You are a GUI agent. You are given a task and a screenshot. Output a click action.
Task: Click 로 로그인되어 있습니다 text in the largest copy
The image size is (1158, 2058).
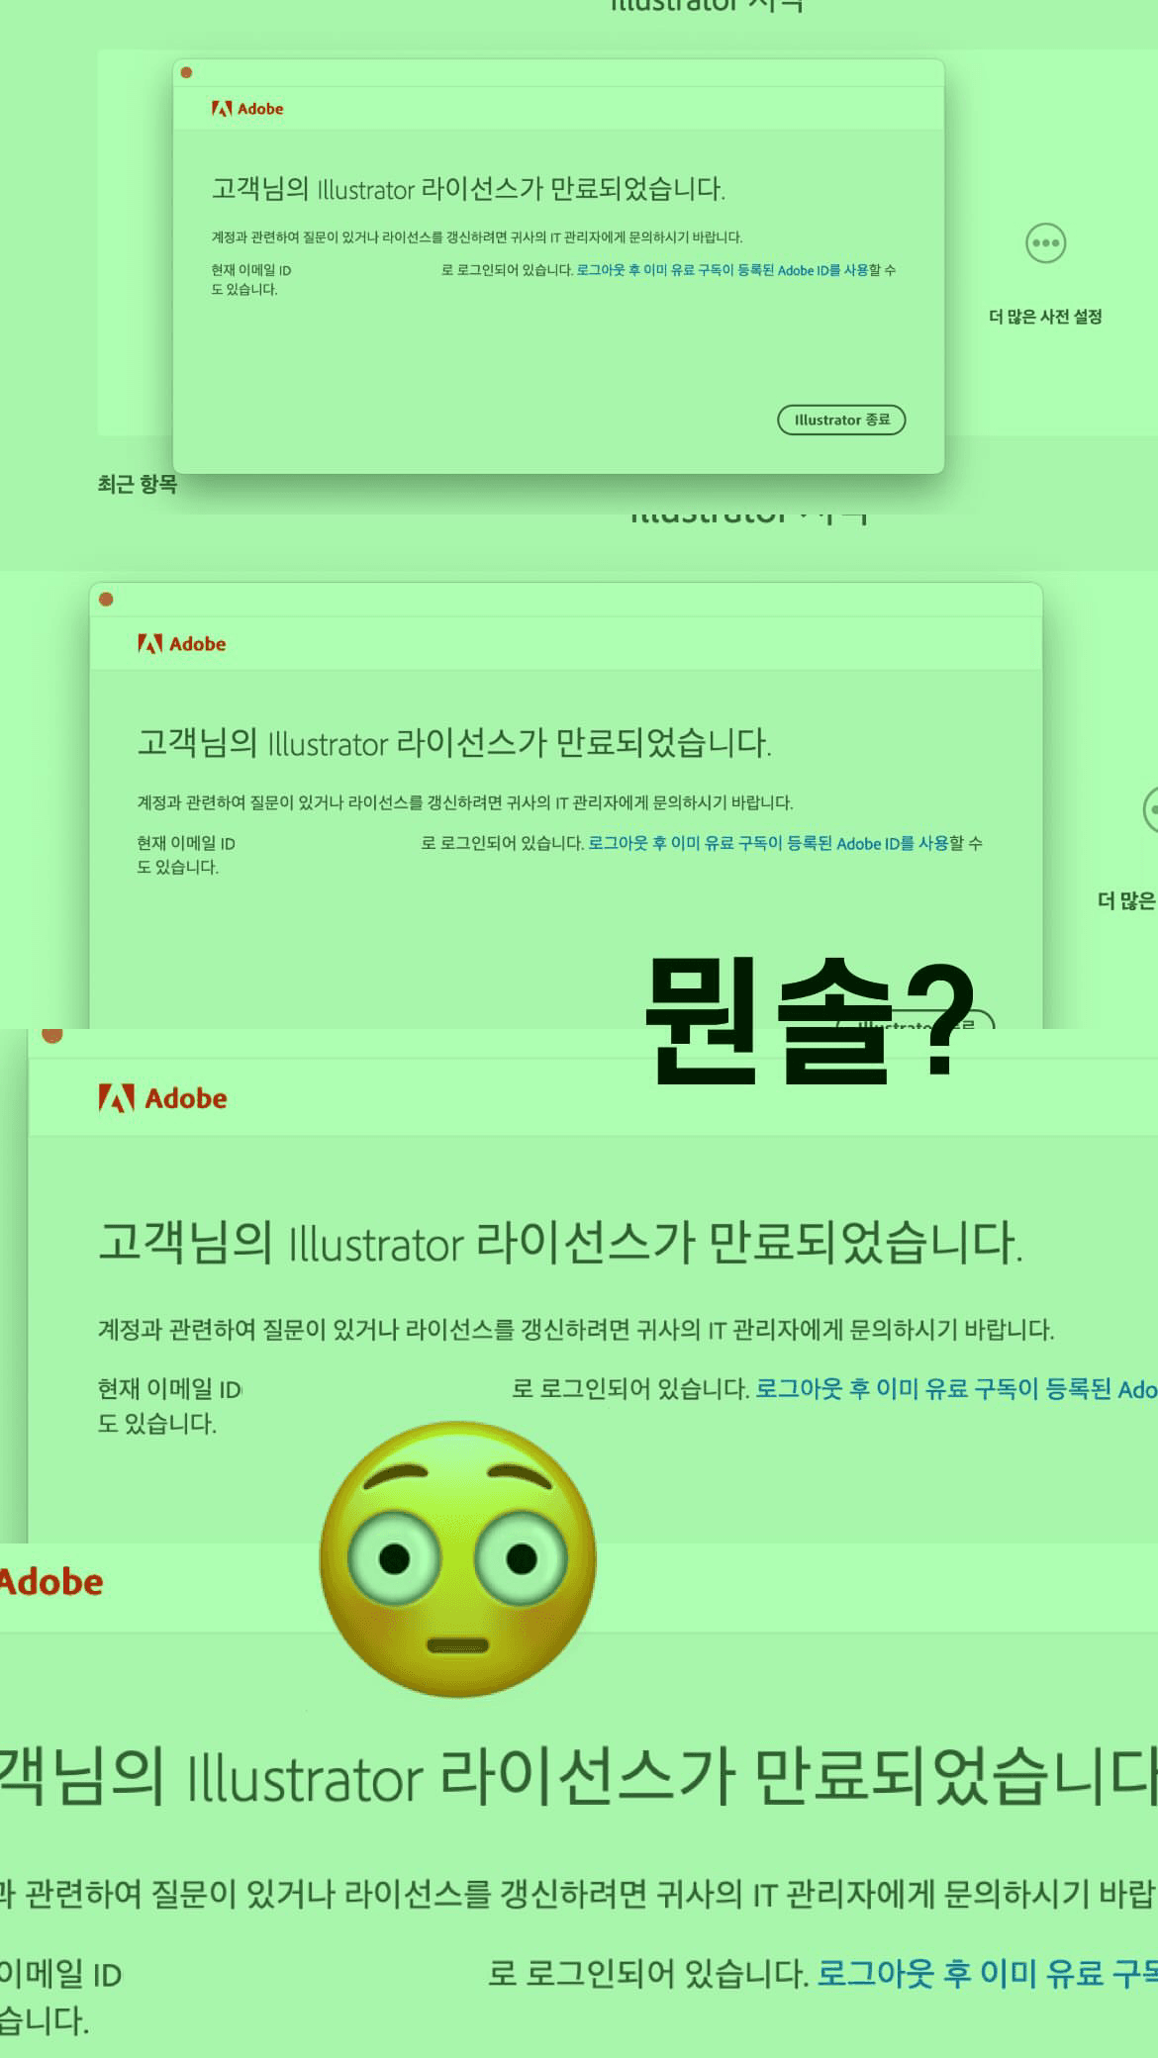pyautogui.click(x=648, y=1974)
